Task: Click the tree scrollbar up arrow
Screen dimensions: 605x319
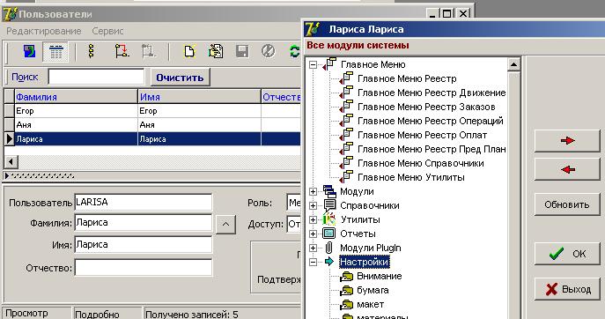Action: click(x=513, y=64)
